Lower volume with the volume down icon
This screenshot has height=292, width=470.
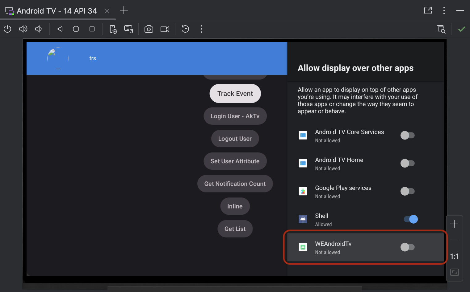click(x=39, y=29)
